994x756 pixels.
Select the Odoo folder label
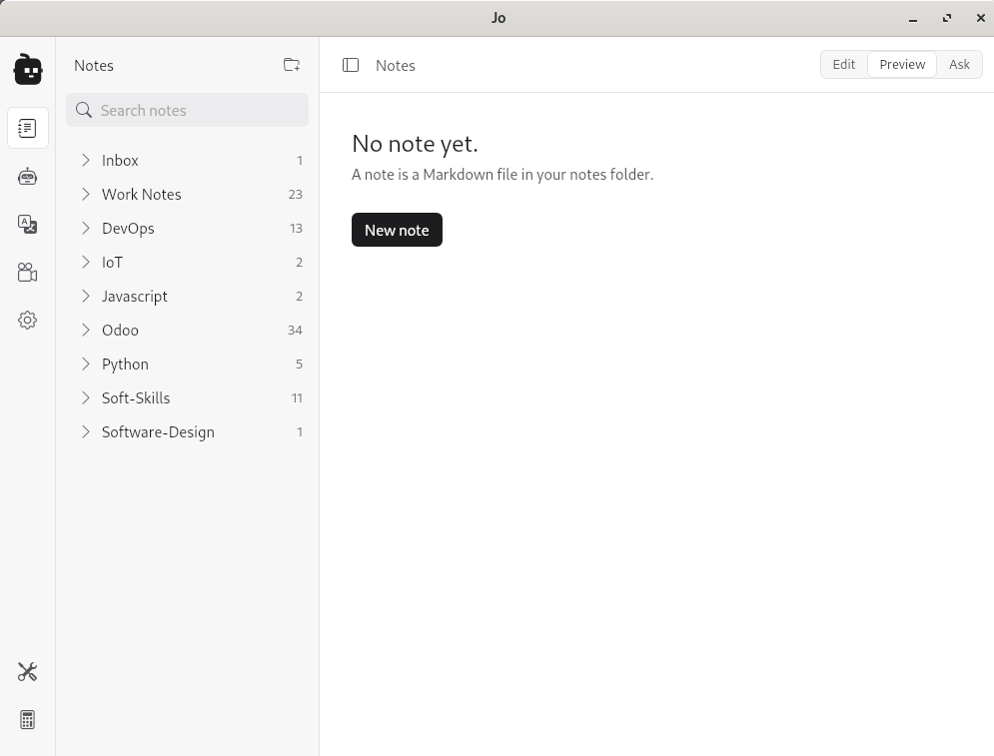click(120, 330)
